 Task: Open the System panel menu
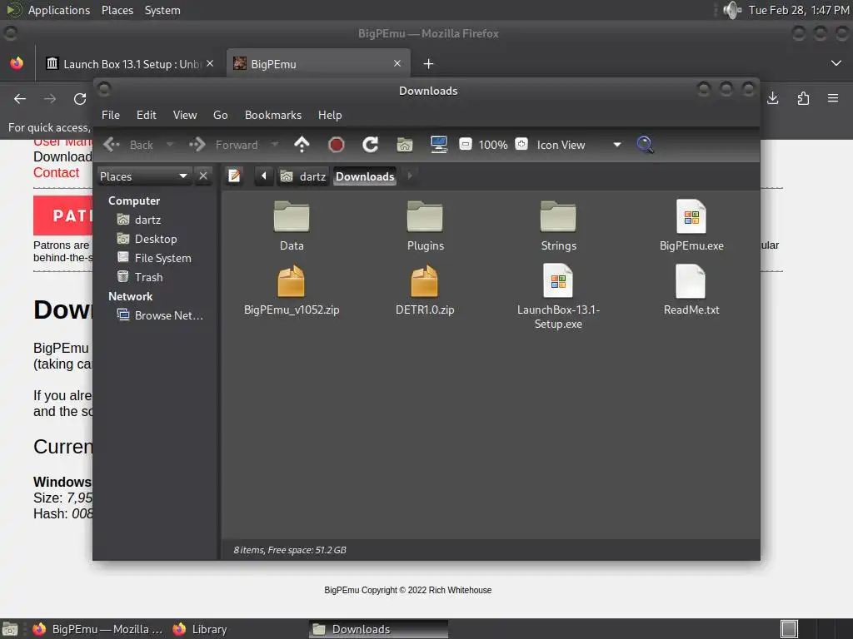tap(162, 10)
